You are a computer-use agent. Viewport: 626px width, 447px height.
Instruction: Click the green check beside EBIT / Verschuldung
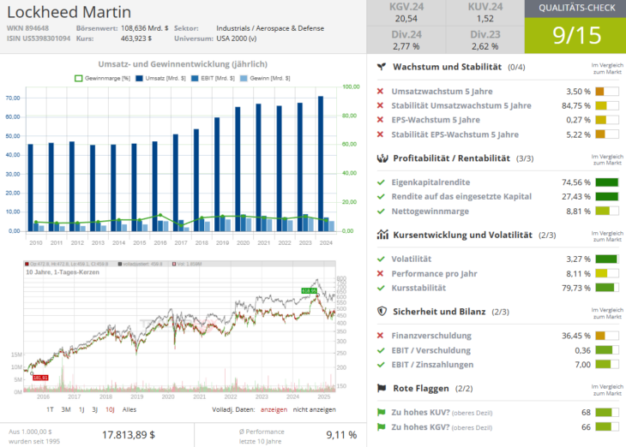tap(381, 350)
